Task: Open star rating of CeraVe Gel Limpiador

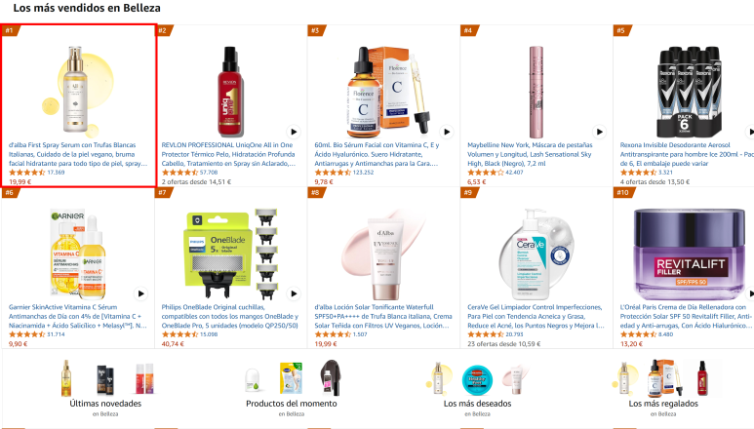Action: click(486, 333)
